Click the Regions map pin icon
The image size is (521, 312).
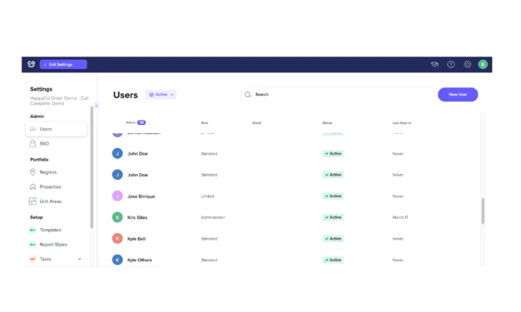pyautogui.click(x=33, y=172)
